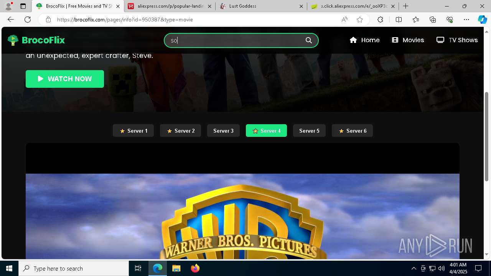Open the Favorites list
Viewport: 491px width, 276px height.
[x=416, y=20]
